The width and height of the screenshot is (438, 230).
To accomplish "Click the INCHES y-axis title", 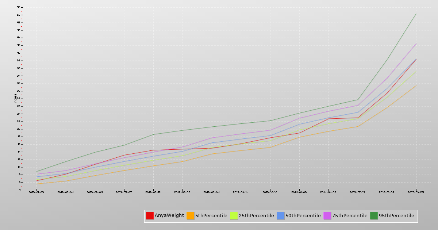I will tap(16, 98).
